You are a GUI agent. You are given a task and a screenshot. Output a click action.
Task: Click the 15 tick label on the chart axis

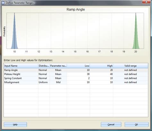(x=75, y=52)
